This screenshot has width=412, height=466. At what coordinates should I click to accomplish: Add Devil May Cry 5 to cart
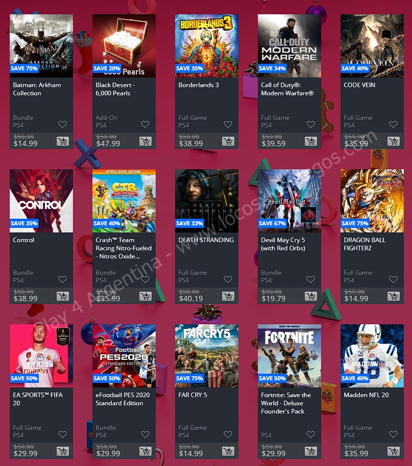coord(311,296)
